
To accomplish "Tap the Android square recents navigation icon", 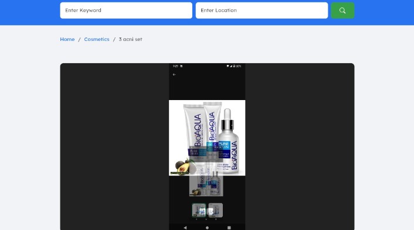I will [229, 228].
